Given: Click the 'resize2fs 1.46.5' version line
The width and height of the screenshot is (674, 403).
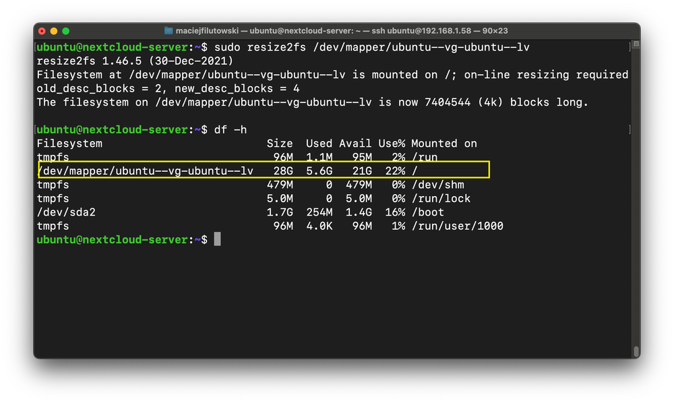Looking at the screenshot, I should pyautogui.click(x=135, y=61).
